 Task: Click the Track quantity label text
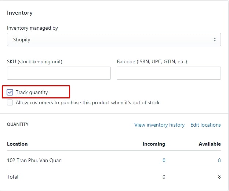click(32, 93)
